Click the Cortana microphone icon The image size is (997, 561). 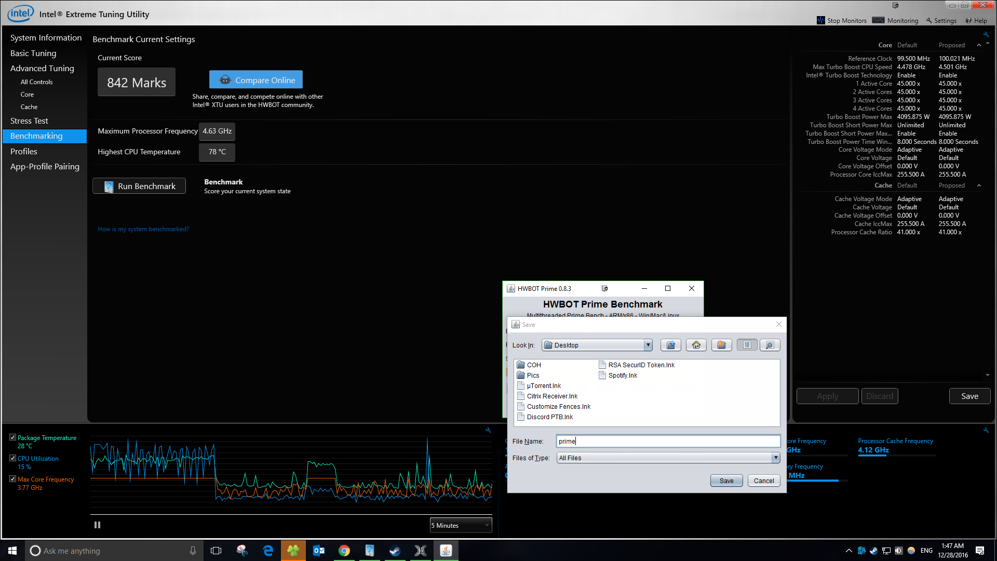[193, 551]
